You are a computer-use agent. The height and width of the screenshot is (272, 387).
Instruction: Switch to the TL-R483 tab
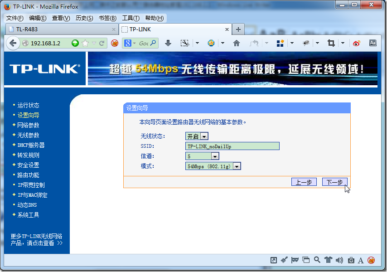62,29
